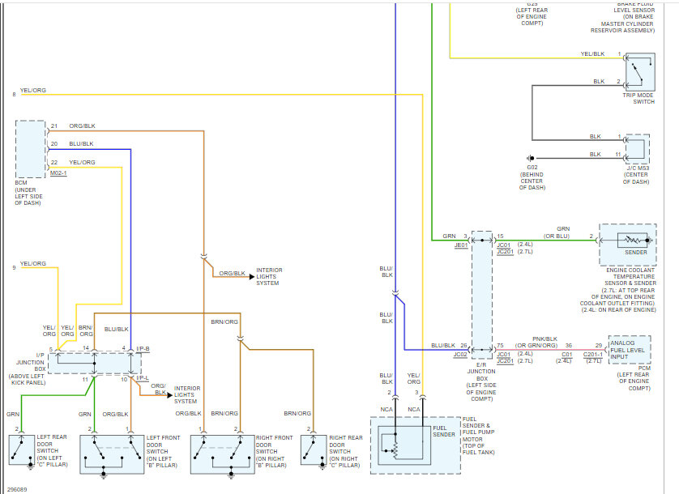Select the YEL/BLK wire label
The image size is (679, 494).
[592, 53]
